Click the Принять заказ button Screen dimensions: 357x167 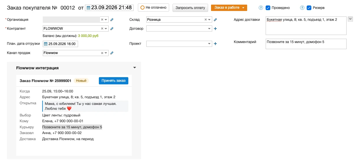click(x=114, y=81)
